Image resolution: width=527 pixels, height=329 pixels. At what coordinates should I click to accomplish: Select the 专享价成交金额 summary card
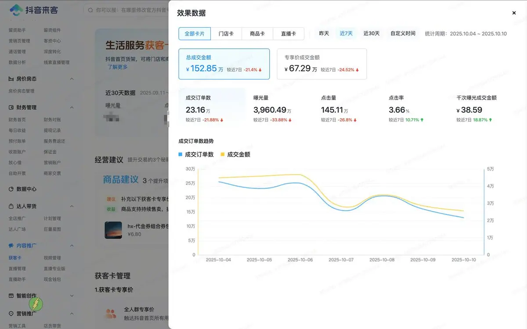point(322,64)
